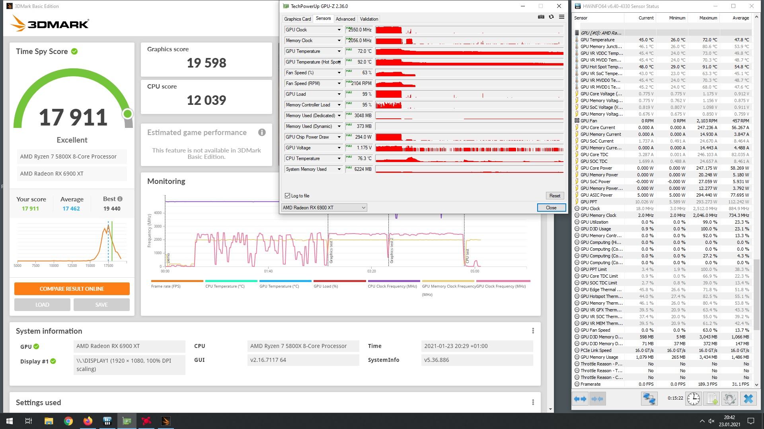
Task: Toggle the Log to file checkbox
Action: (288, 195)
